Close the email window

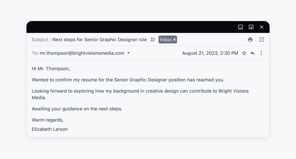[x=261, y=27]
